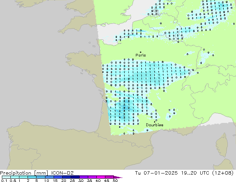Click the legend value label 0.5

(x=13, y=181)
